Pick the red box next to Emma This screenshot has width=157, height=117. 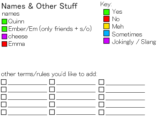(4, 44)
